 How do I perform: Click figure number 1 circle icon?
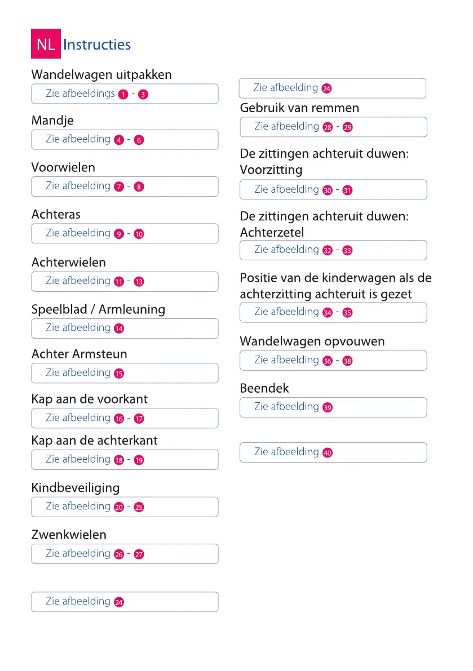(122, 95)
